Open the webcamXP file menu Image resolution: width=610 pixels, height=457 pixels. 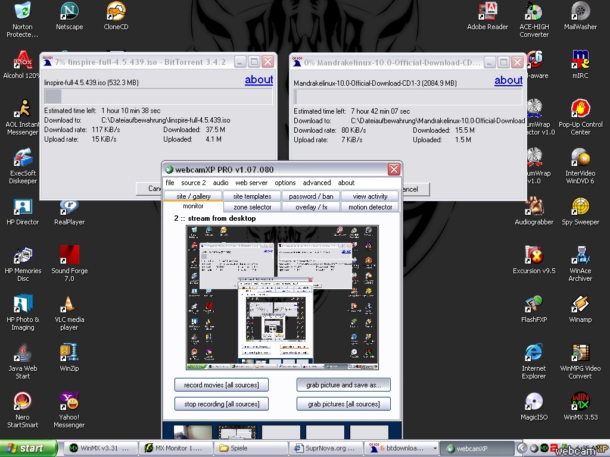[x=170, y=183]
